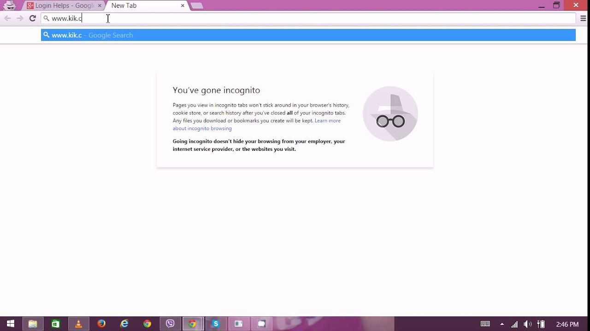Switch to the active Chrome taskbar window

(192, 324)
